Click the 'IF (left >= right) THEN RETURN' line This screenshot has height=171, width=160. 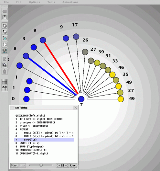41,119
